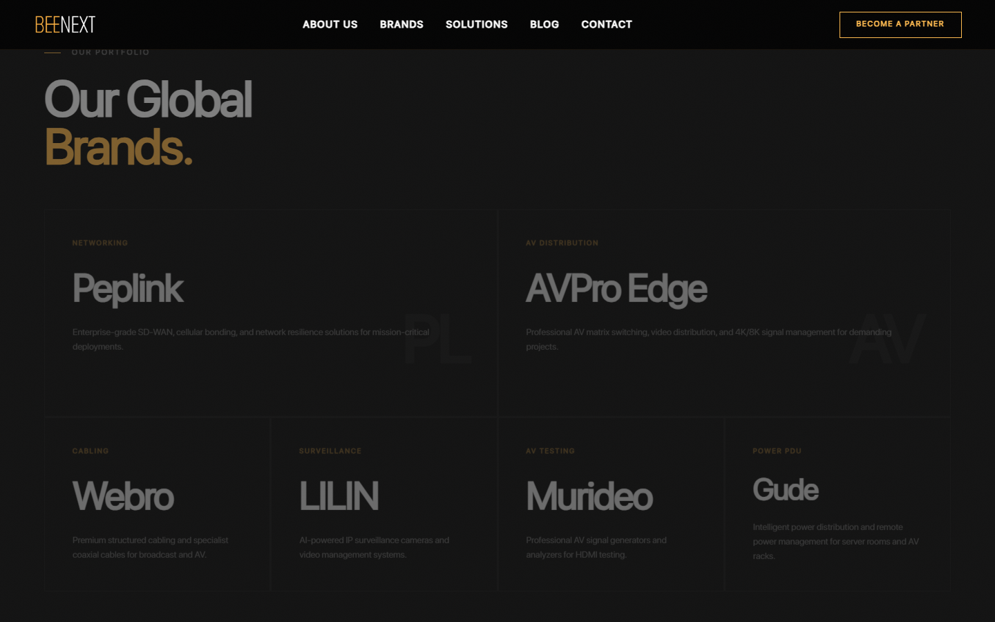Open the Murideo brand name
The image size is (995, 622).
(589, 496)
